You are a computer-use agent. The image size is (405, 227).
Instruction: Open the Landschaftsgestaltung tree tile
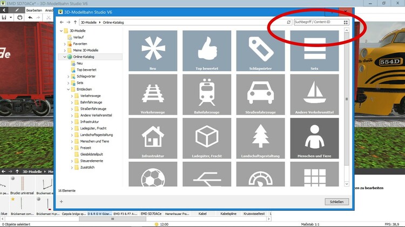click(x=260, y=139)
